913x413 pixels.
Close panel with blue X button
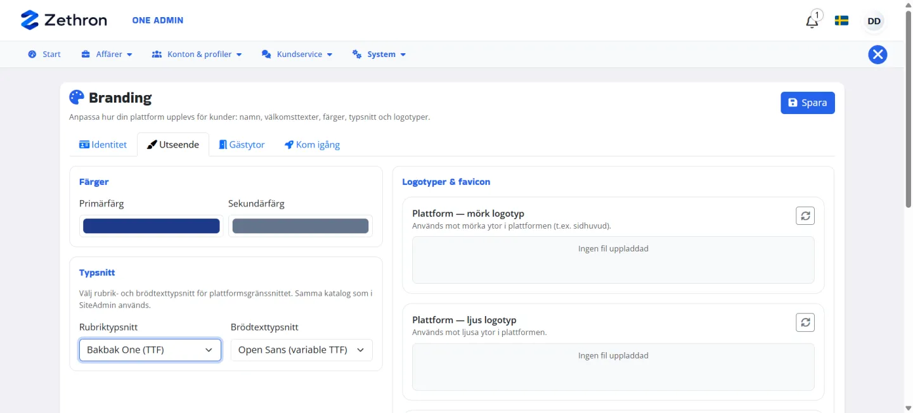(877, 54)
